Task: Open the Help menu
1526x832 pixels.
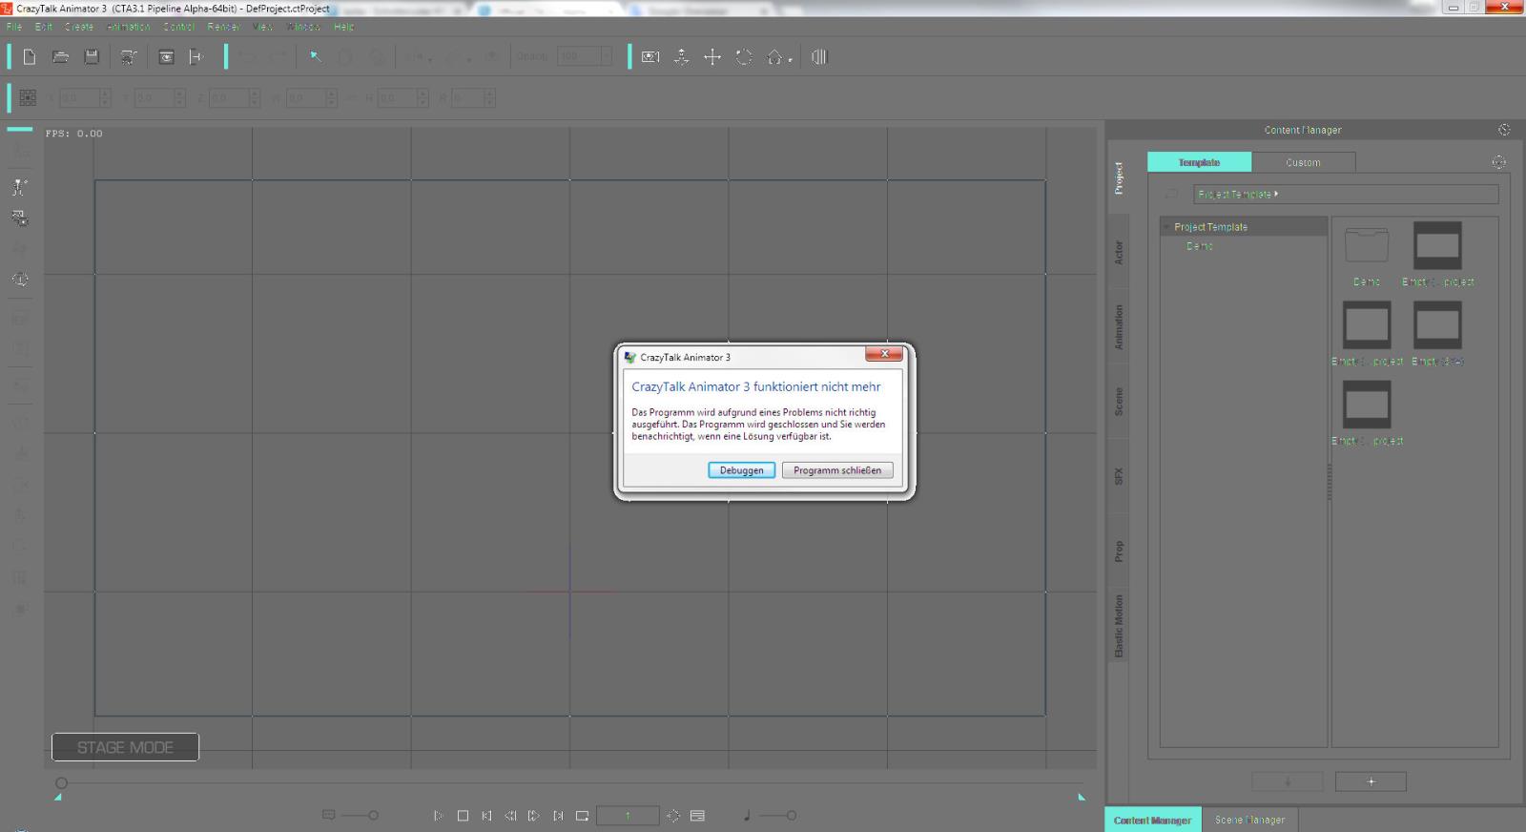Action: 344,27
